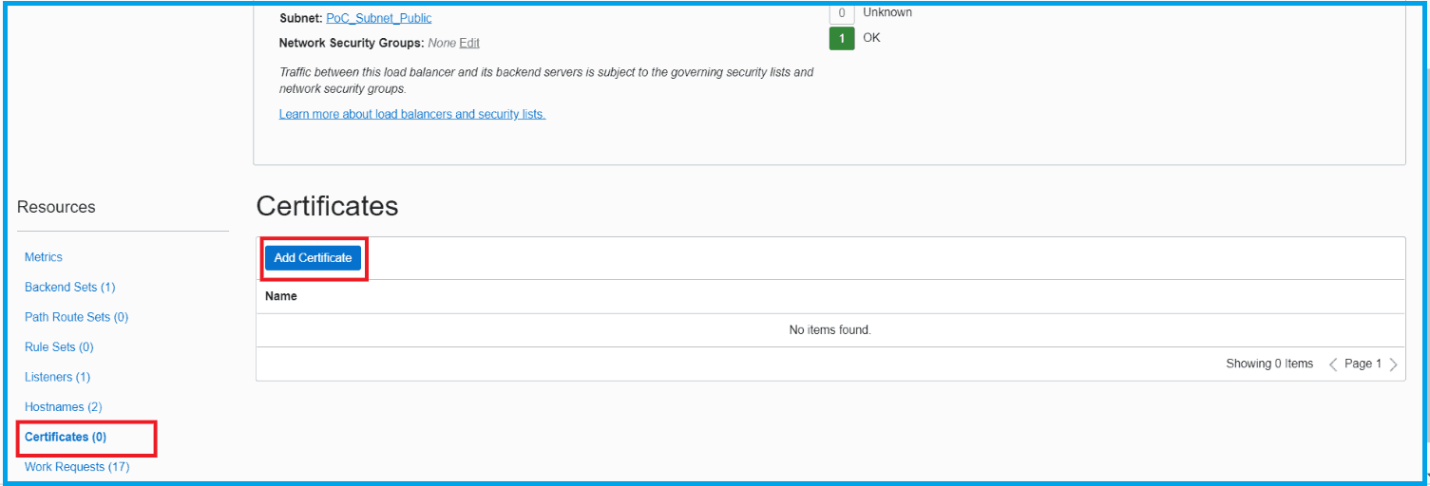Open Hostnames (2) resource
This screenshot has width=1430, height=486.
tap(63, 407)
